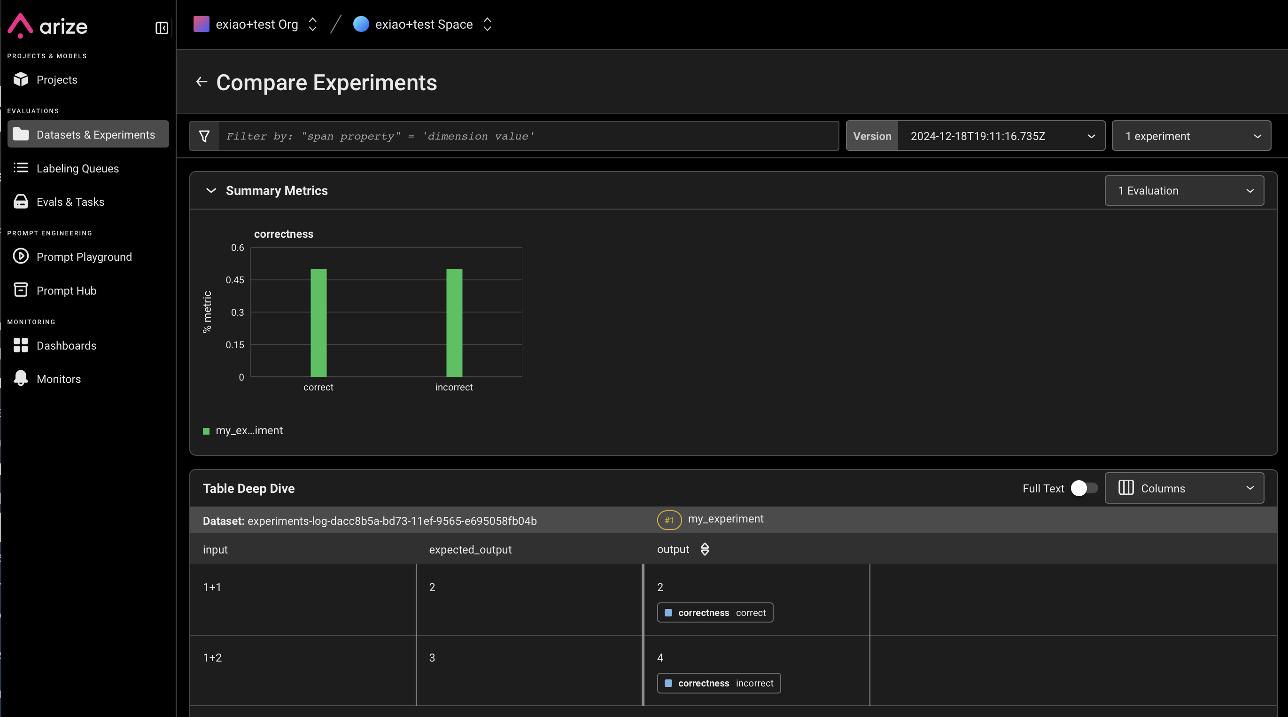Screen dimensions: 1288x717
Task: Click the correctness chart title
Action: (284, 234)
